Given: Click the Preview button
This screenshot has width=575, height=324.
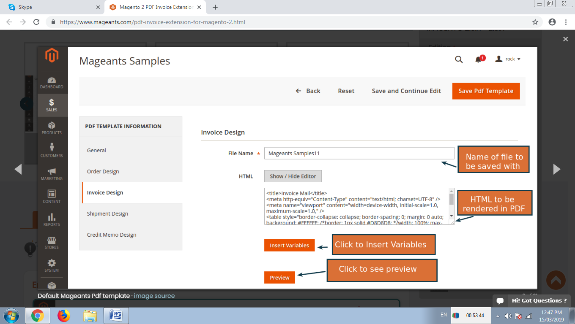Looking at the screenshot, I should click(x=280, y=278).
